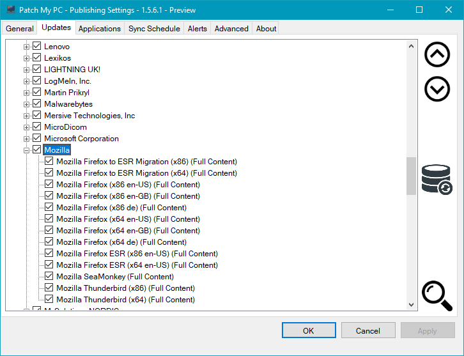Toggle the Malwarebytes vendor checkbox
The image size is (464, 356).
point(37,104)
